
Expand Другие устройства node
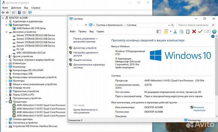(7, 56)
